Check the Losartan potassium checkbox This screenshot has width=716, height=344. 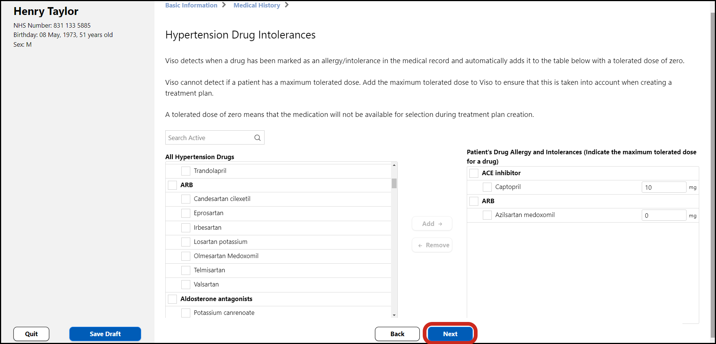(x=186, y=242)
